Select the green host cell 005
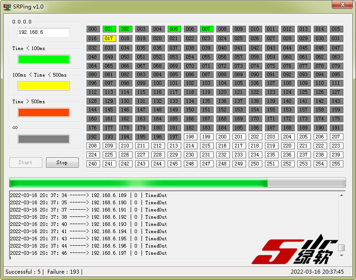Viewport: 356px width, 280px height. pyautogui.click(x=173, y=29)
